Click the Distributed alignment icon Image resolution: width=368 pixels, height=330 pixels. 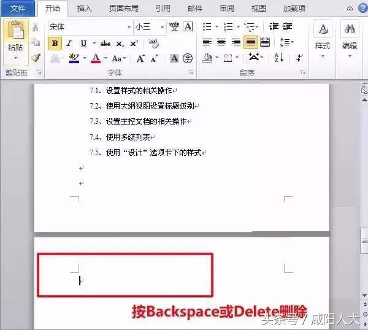265,42
